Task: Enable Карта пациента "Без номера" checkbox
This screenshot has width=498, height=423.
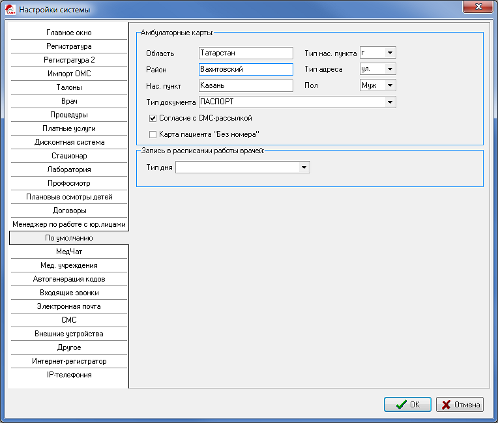Action: (x=153, y=134)
